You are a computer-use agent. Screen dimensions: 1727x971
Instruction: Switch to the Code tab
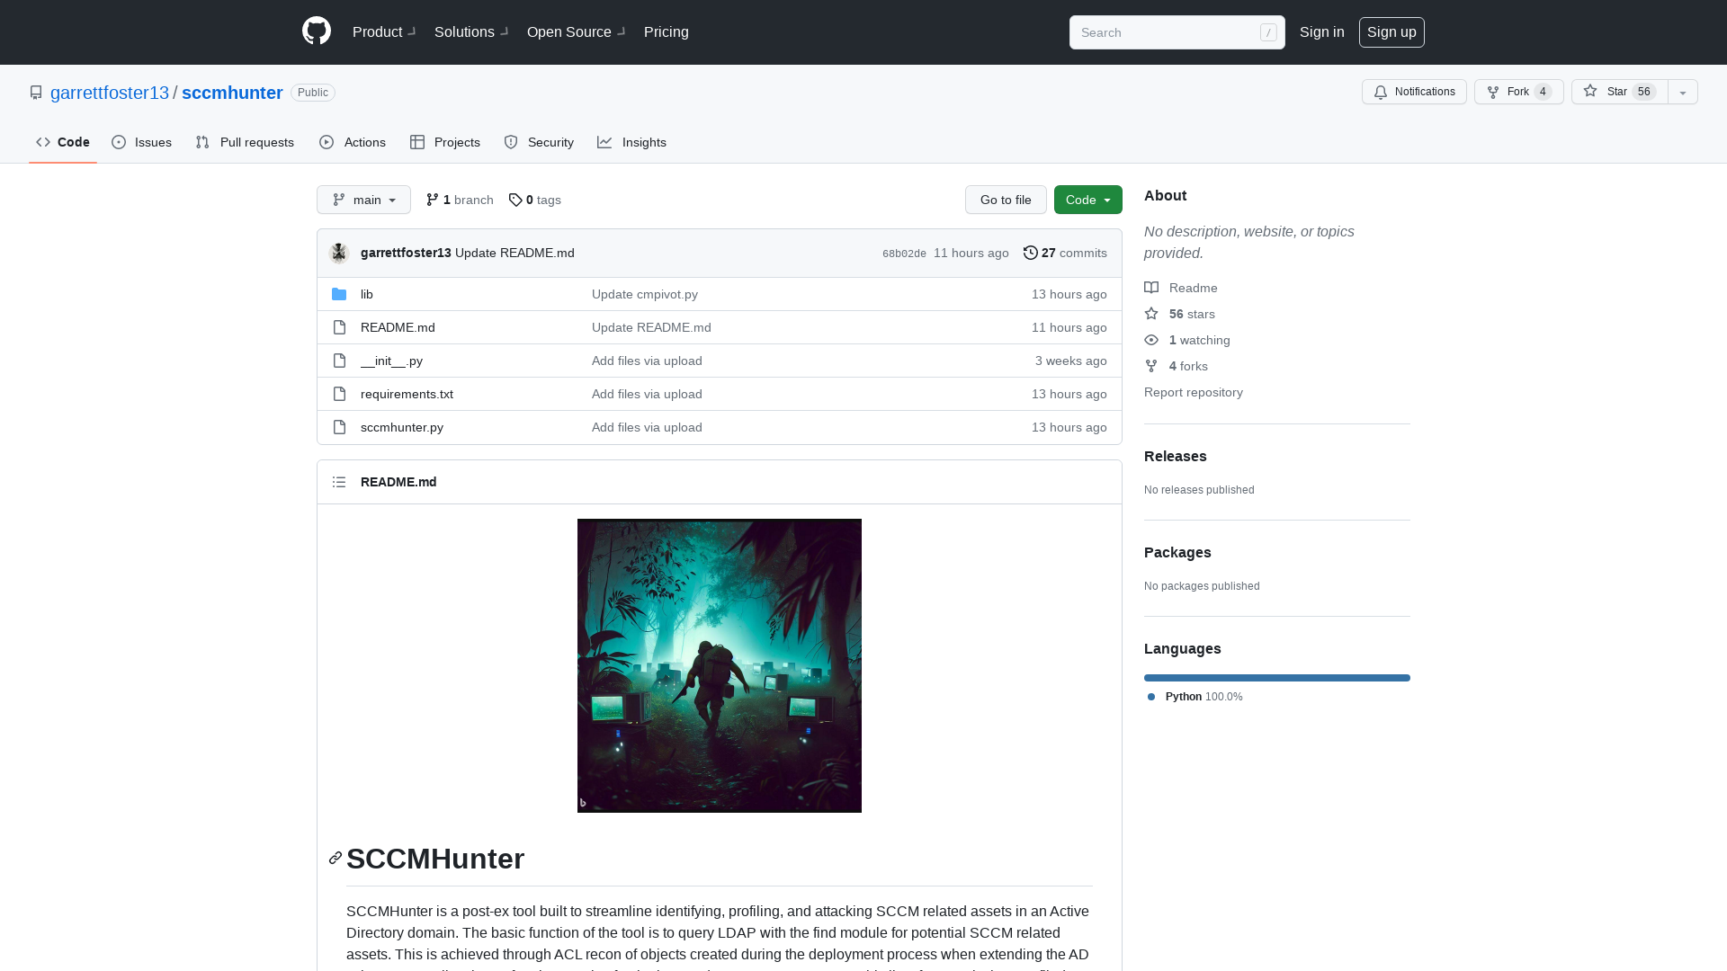[x=63, y=142]
